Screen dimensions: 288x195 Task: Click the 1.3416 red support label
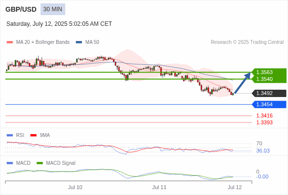tap(264, 116)
